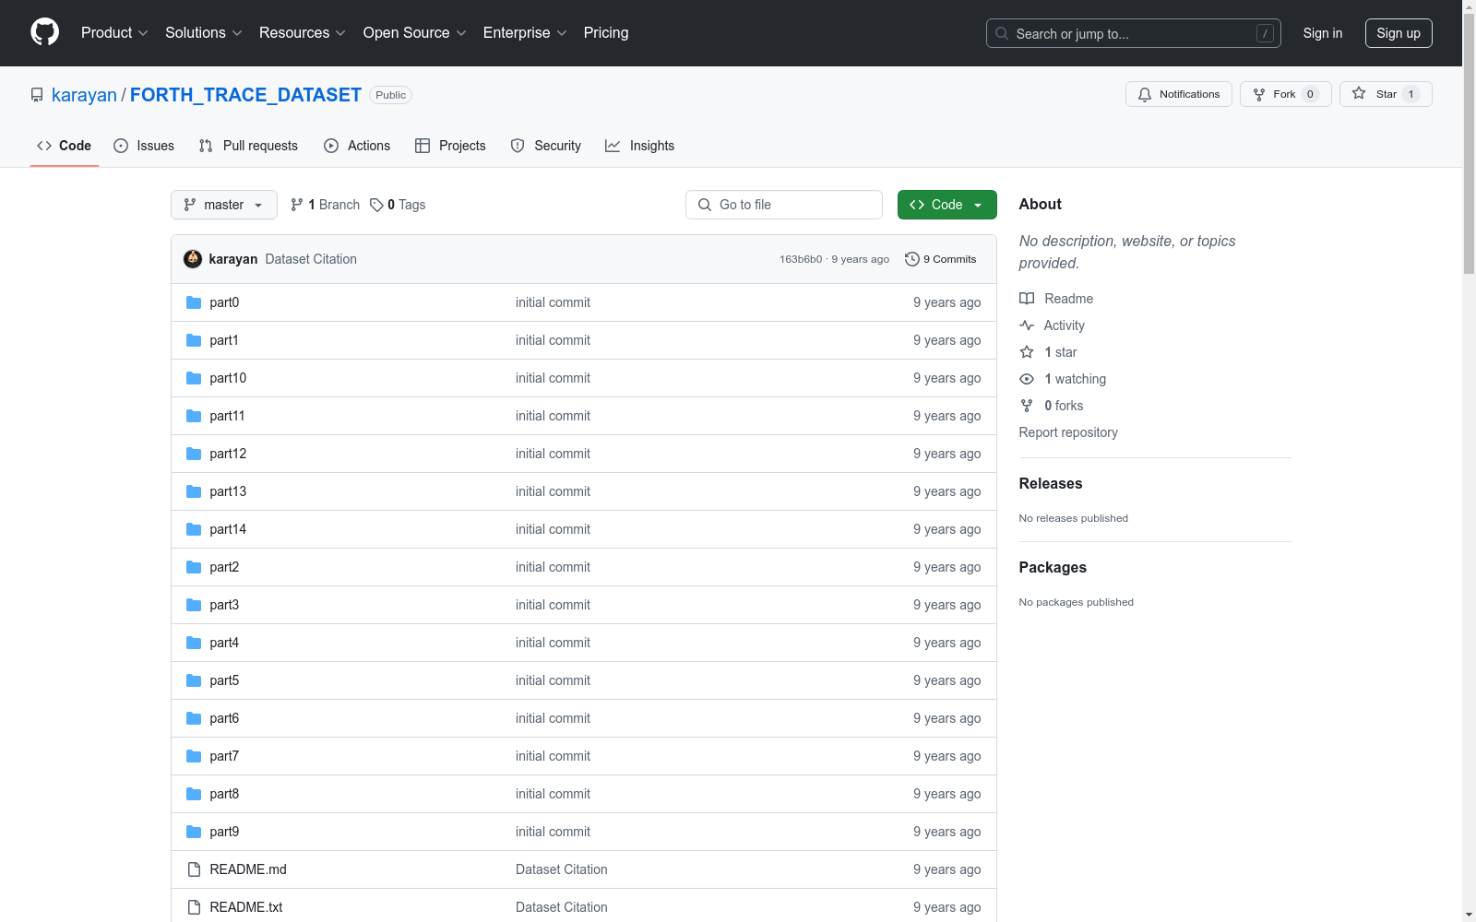Click the star icon beside '1 star'
The image size is (1476, 922).
point(1027,352)
